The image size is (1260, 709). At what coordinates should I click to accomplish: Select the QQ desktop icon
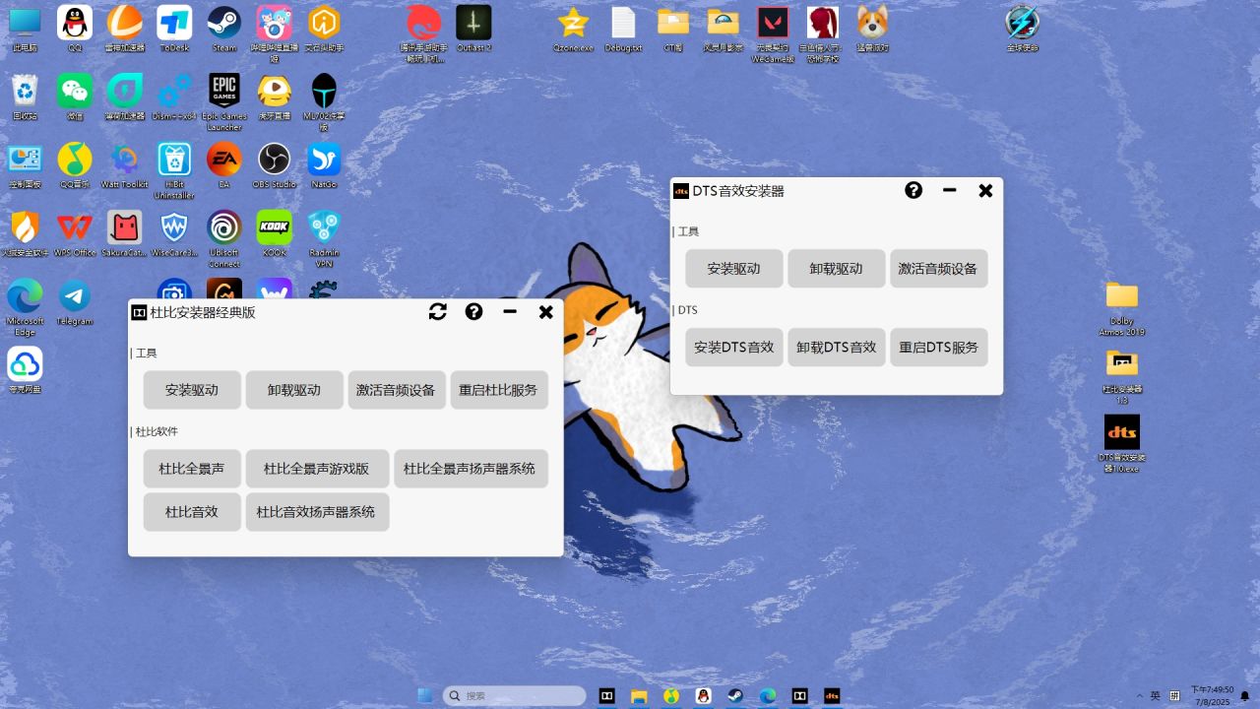(75, 28)
